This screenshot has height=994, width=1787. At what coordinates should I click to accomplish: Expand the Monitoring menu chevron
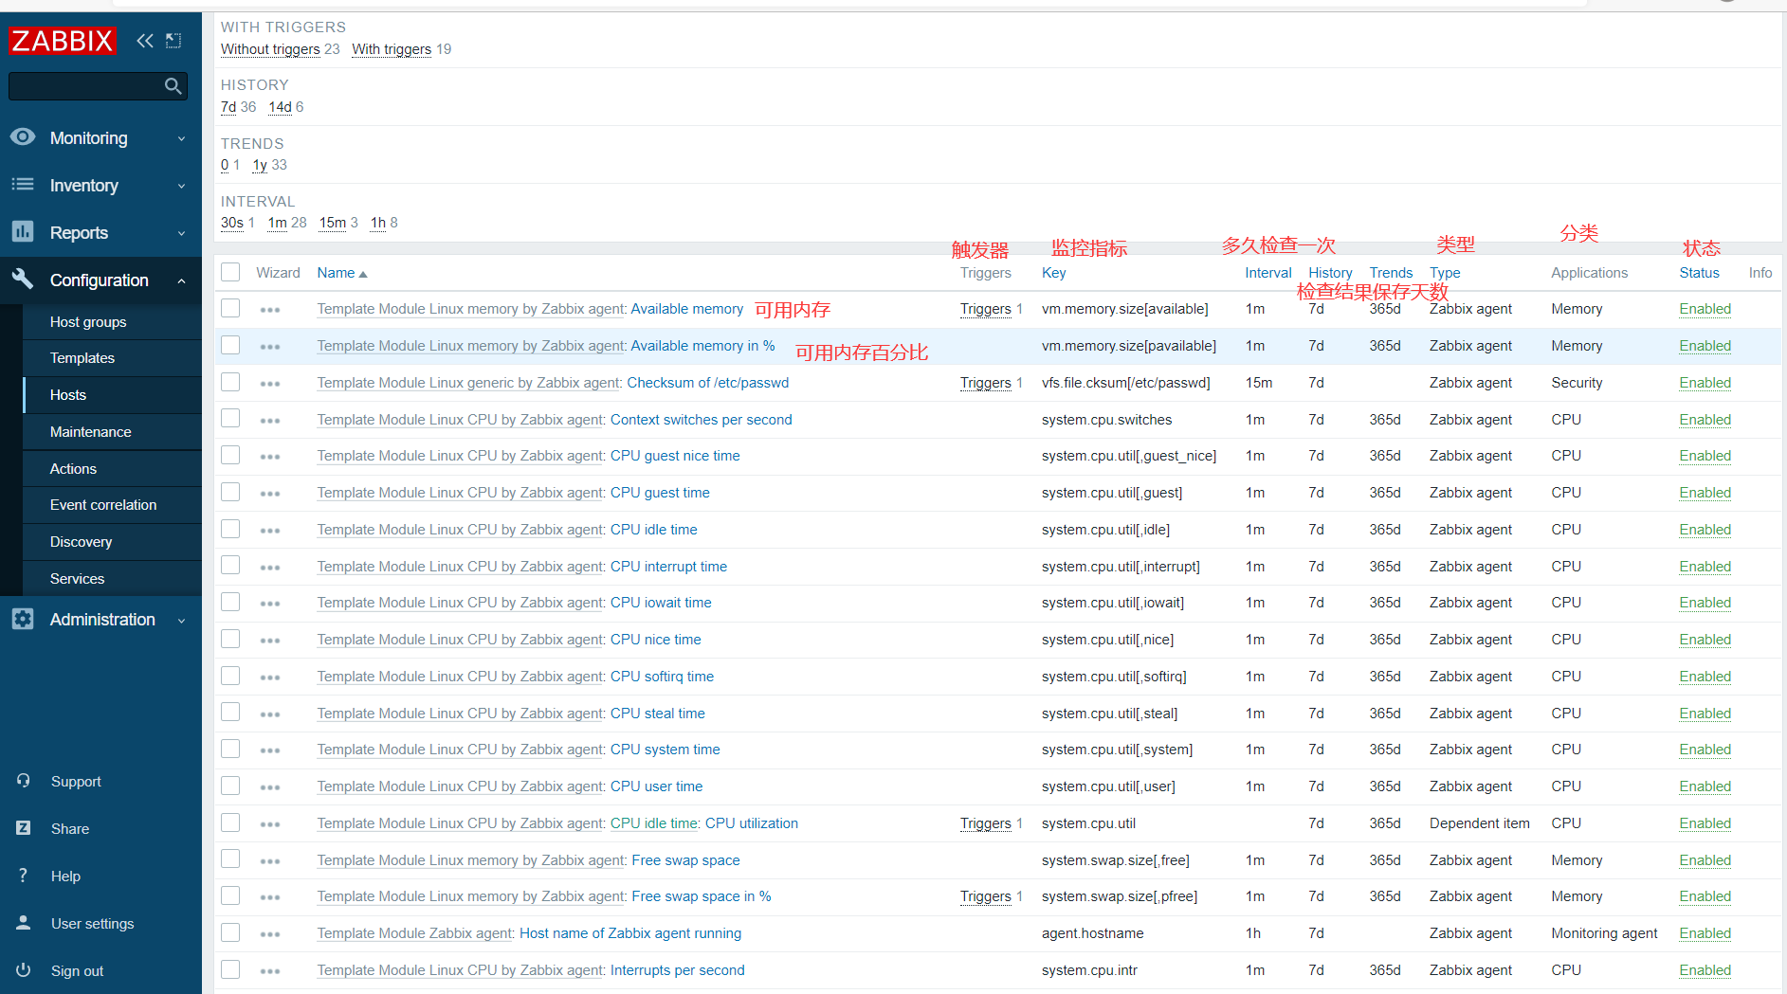coord(181,138)
